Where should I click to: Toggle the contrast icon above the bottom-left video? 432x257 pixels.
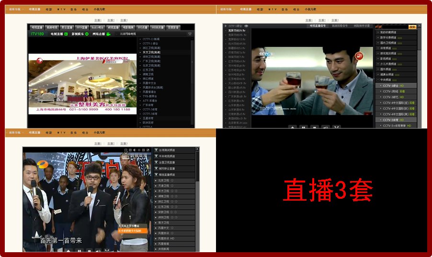(x=134, y=150)
